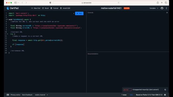Image resolution: width=173 pixels, height=97 pixels.
Task: Go back in Safari
Action: (22, 3)
